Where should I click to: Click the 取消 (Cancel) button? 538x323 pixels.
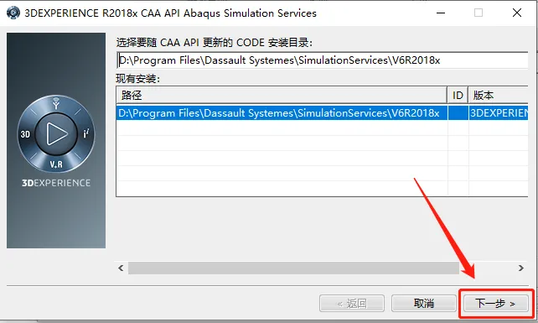(424, 304)
